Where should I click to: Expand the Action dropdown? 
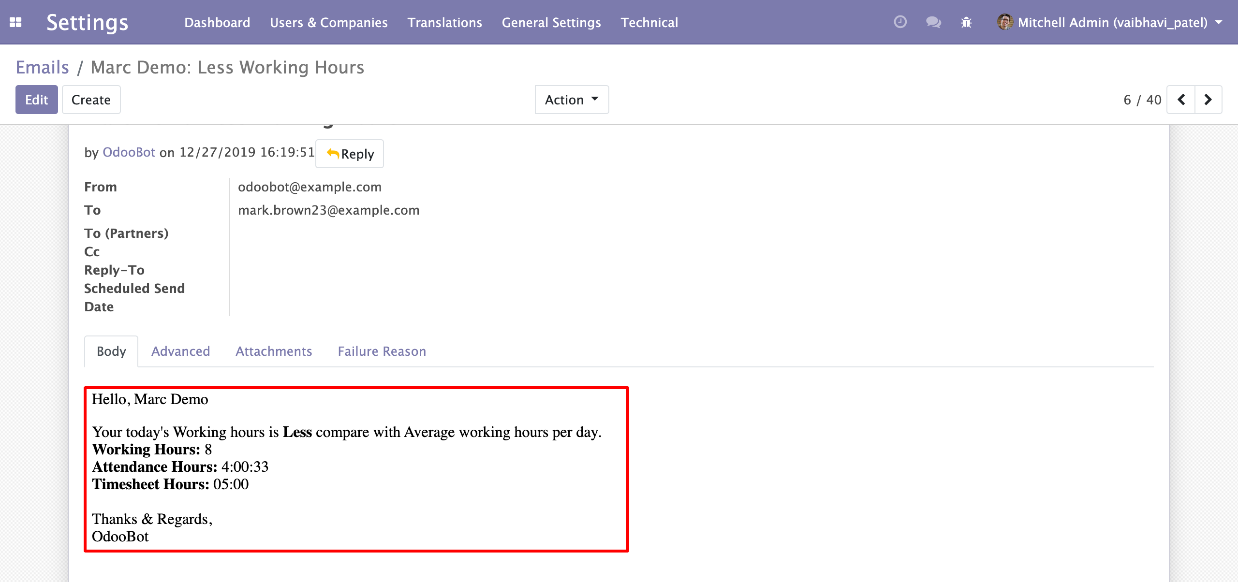[x=572, y=100]
